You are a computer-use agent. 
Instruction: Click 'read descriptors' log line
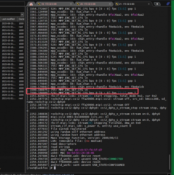pos(51,144)
